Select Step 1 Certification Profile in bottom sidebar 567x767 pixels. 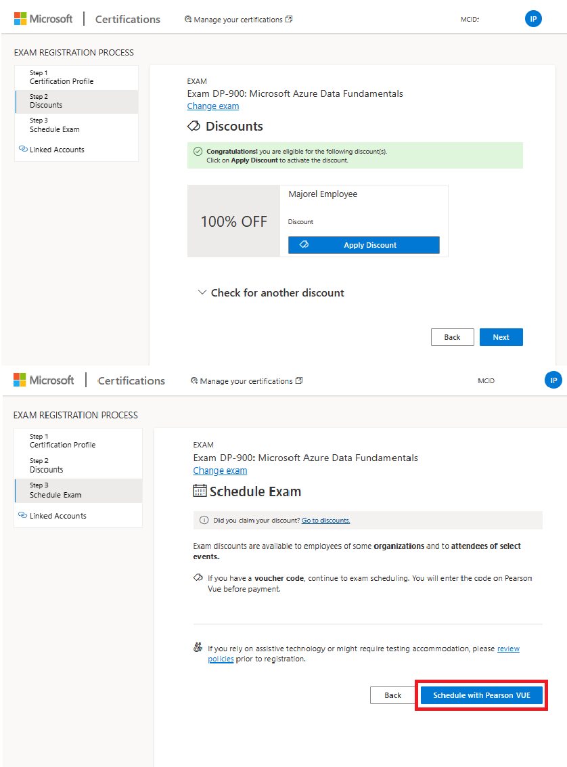(x=78, y=441)
